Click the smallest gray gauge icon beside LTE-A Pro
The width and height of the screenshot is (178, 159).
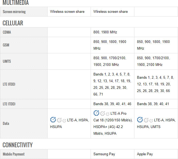(x=107, y=114)
